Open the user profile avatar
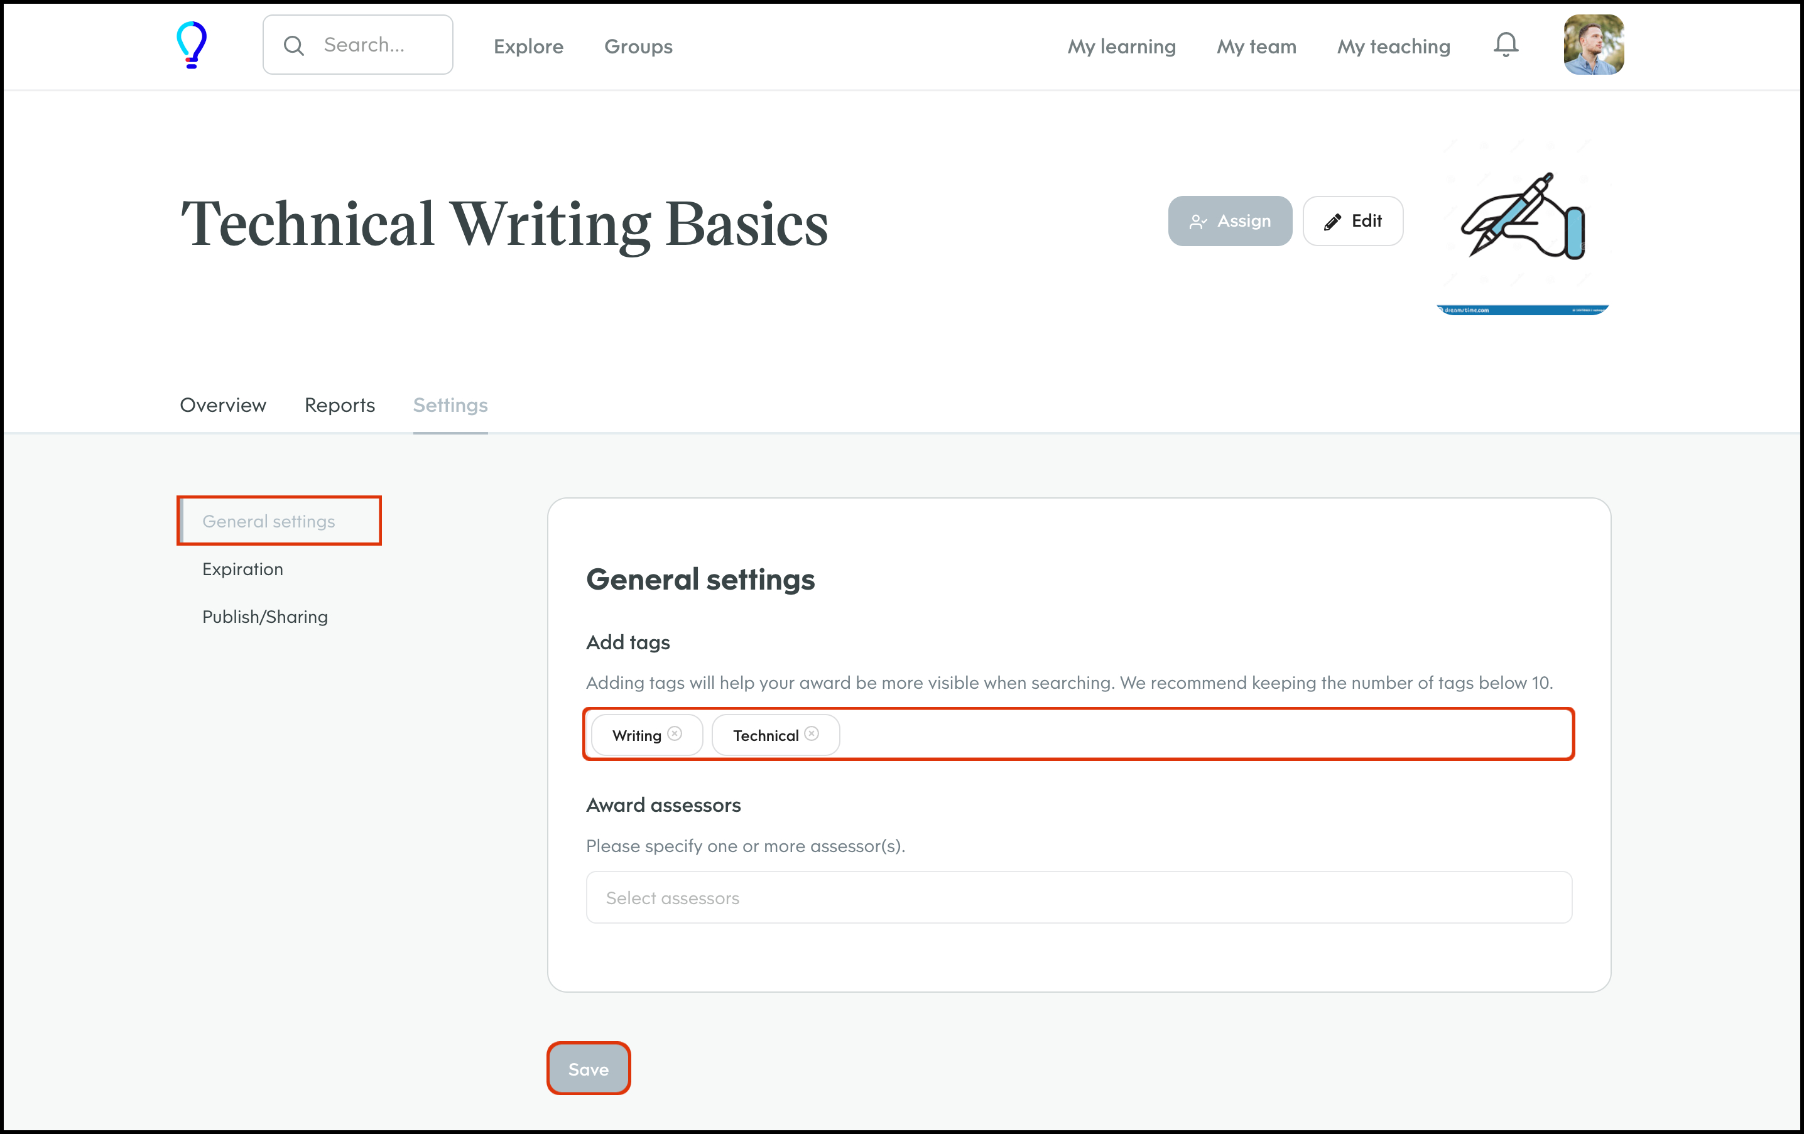Image resolution: width=1804 pixels, height=1134 pixels. (x=1593, y=45)
